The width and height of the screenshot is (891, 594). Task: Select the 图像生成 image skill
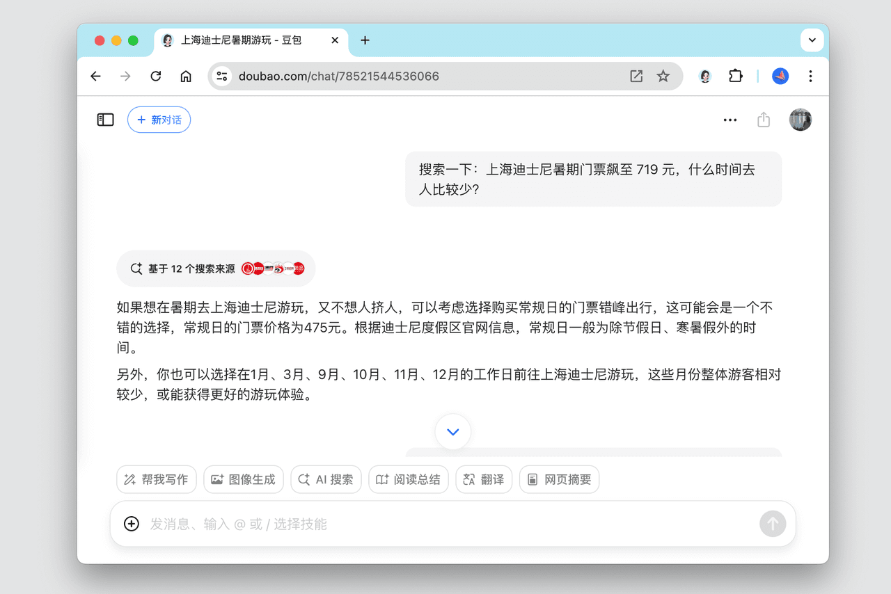[x=244, y=479]
